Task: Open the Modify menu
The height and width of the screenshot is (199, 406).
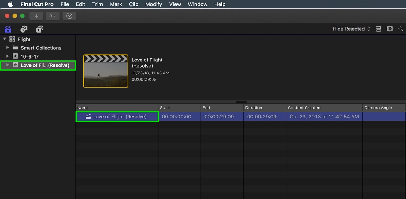Action: point(154,4)
